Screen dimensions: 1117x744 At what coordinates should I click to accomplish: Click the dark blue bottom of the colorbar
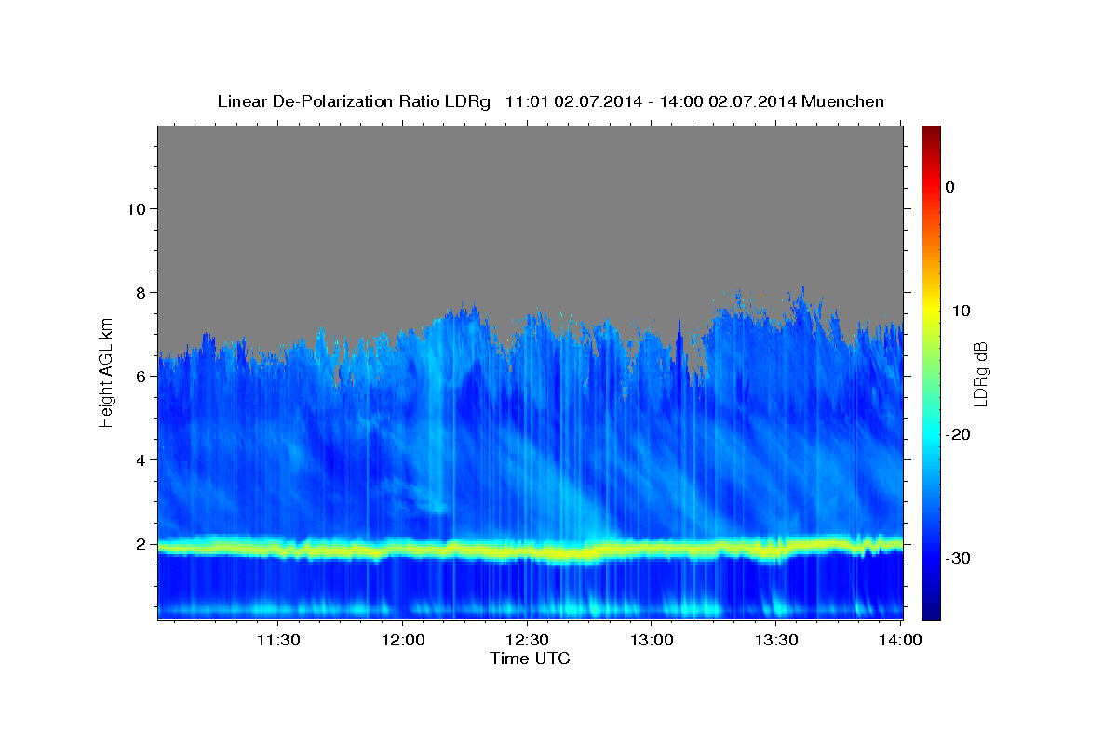pos(931,609)
